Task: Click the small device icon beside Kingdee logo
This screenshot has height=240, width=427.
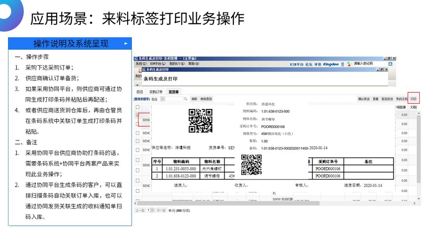Action: click(x=343, y=64)
